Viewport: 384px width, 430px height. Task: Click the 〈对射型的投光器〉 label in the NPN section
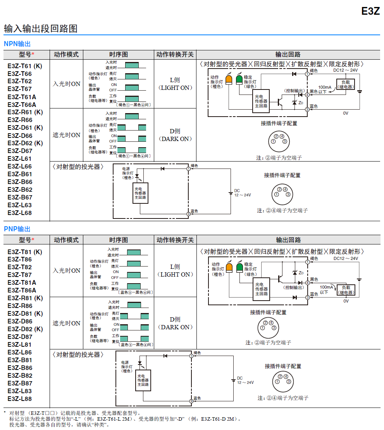tap(78, 167)
